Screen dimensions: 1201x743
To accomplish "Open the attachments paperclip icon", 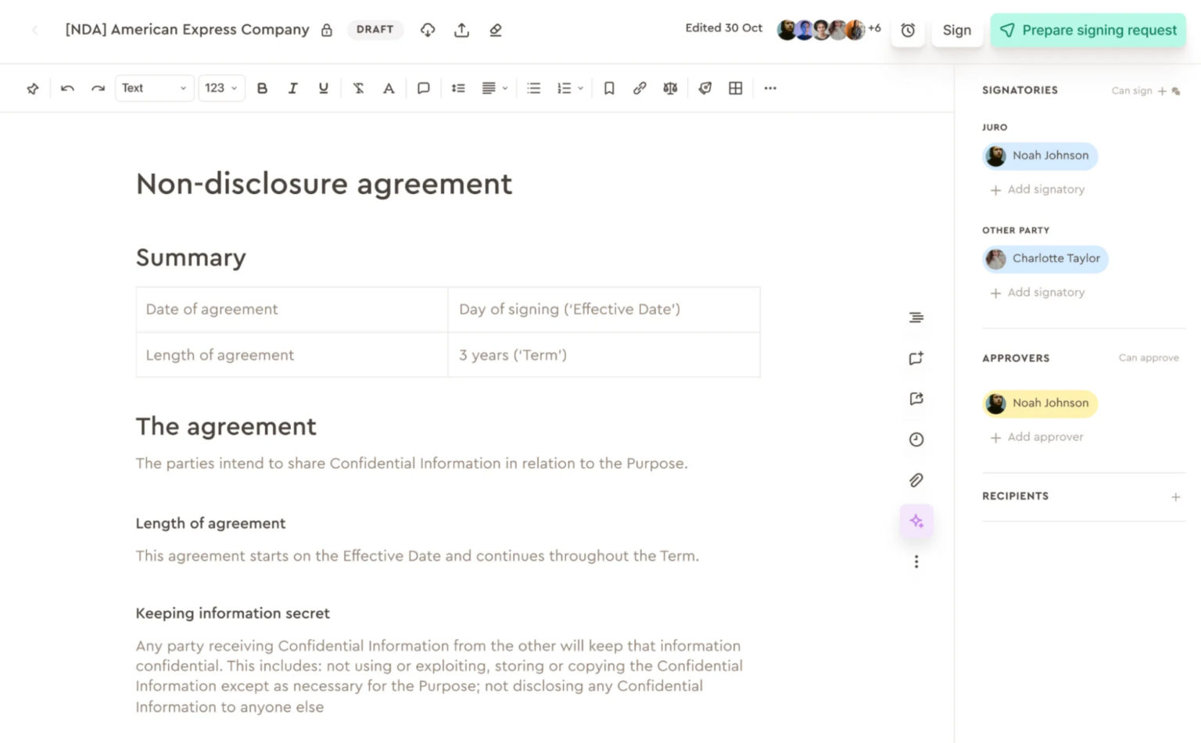I will coord(916,479).
